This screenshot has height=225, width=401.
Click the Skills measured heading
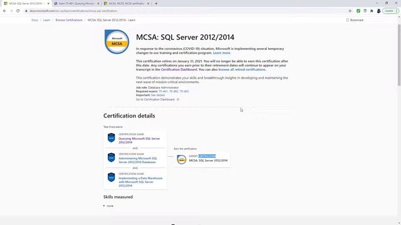[118, 197]
